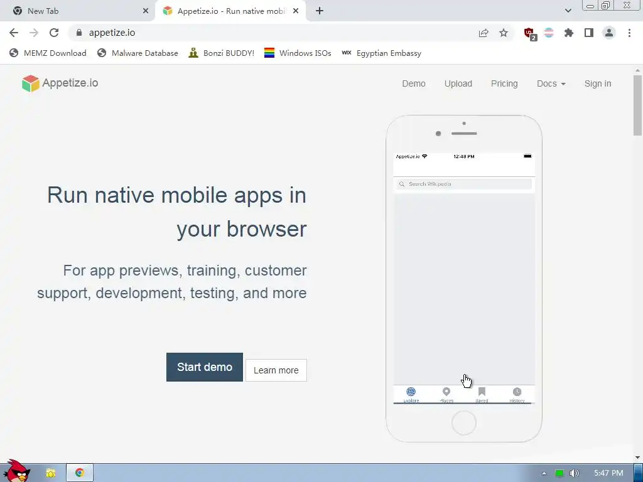Click the Show desktop button

point(639,473)
